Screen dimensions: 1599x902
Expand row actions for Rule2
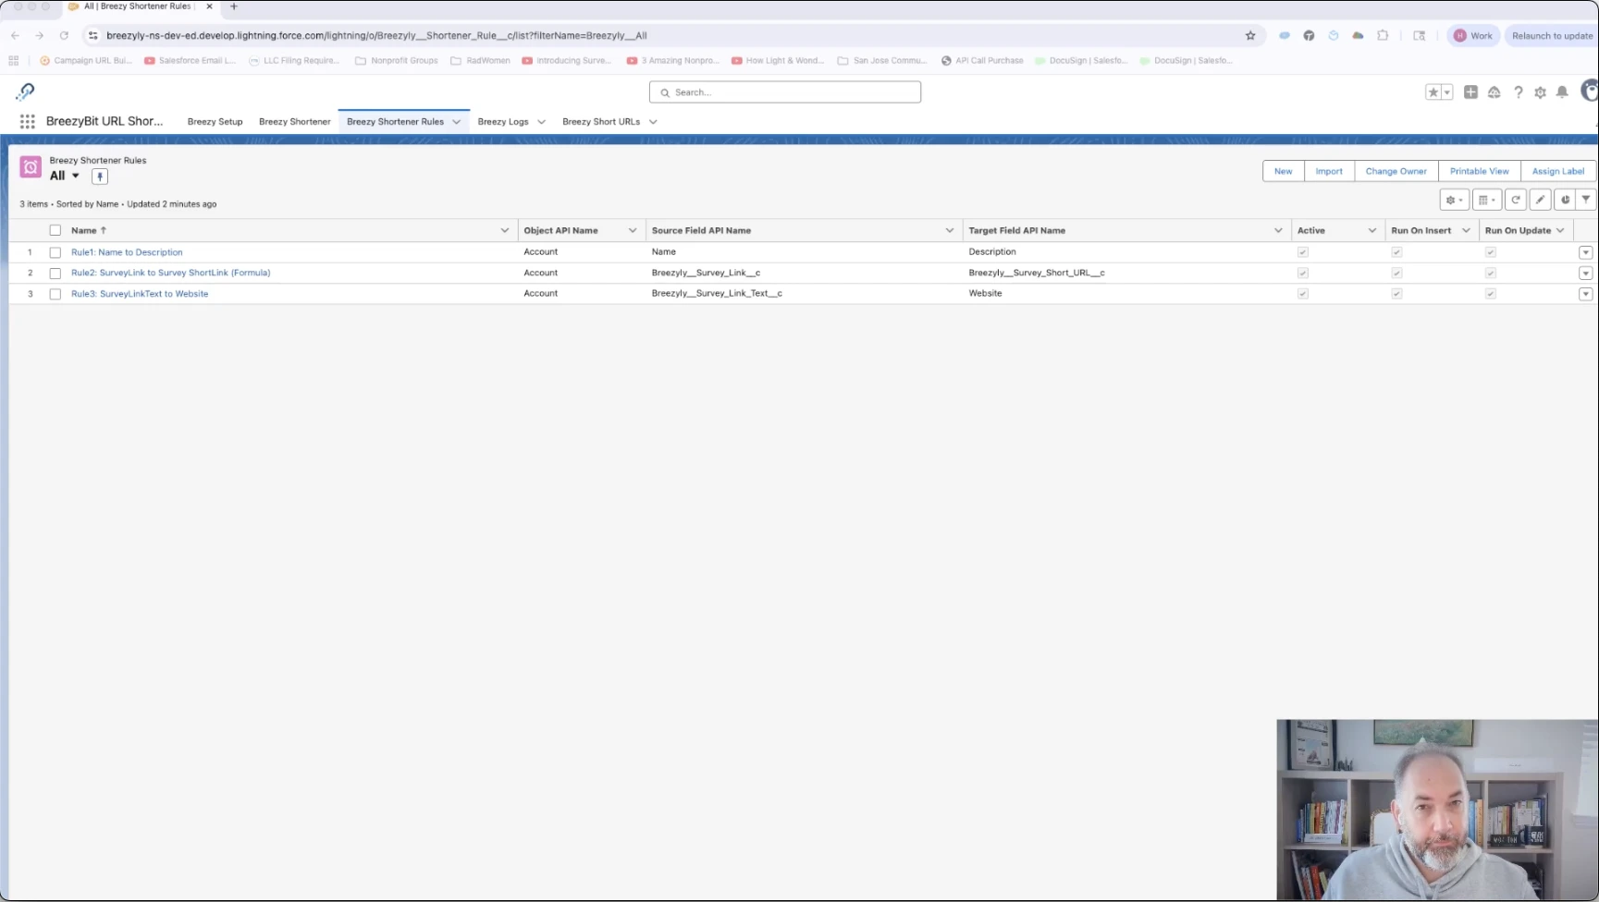1585,274
